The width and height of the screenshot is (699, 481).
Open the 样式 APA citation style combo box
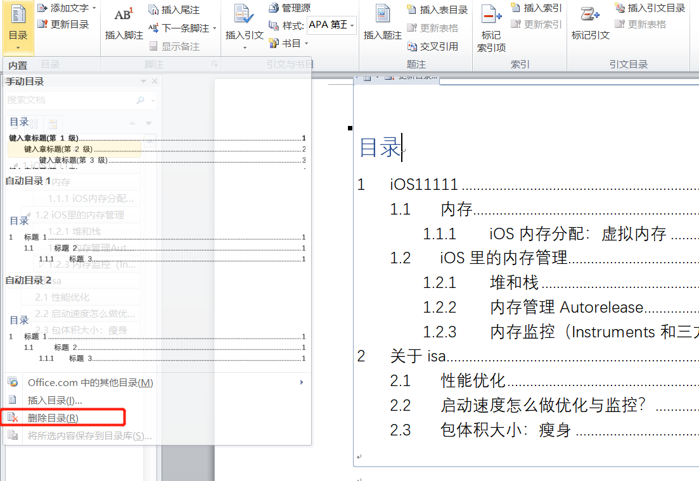point(331,25)
